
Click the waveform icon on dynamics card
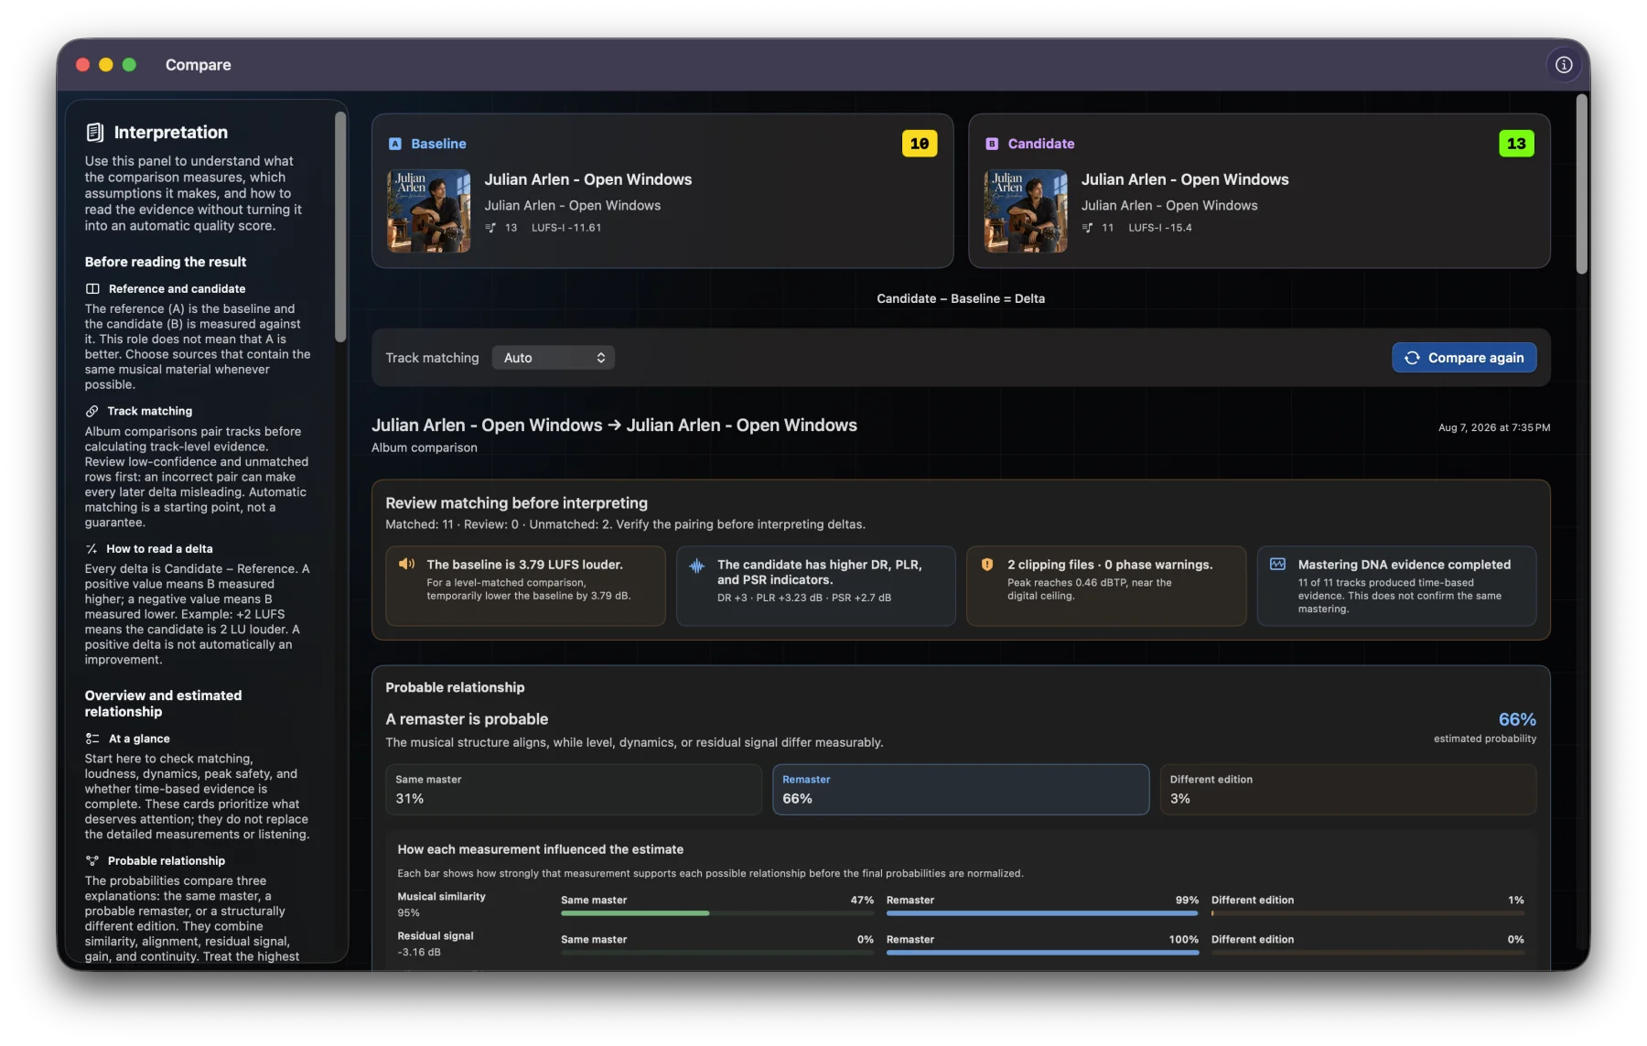coord(697,566)
